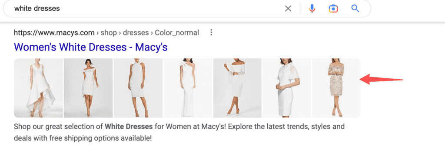Open search by image camera icon
Screen dimensions: 445x157
point(333,9)
